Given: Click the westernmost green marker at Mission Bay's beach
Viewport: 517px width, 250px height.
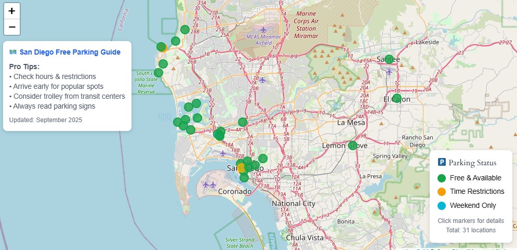Looking at the screenshot, I should 177,122.
